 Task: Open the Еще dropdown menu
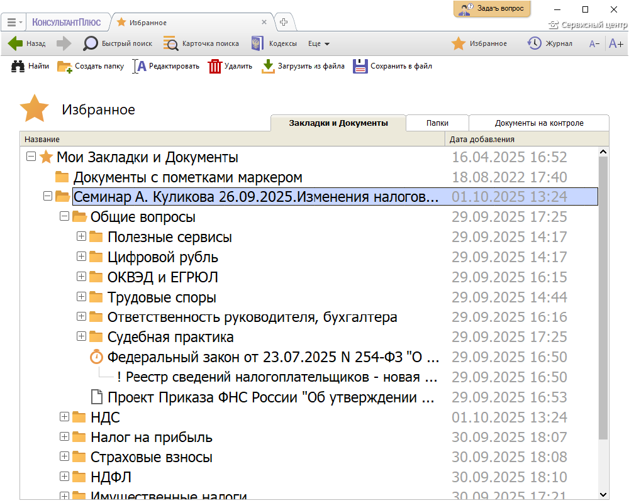point(319,44)
